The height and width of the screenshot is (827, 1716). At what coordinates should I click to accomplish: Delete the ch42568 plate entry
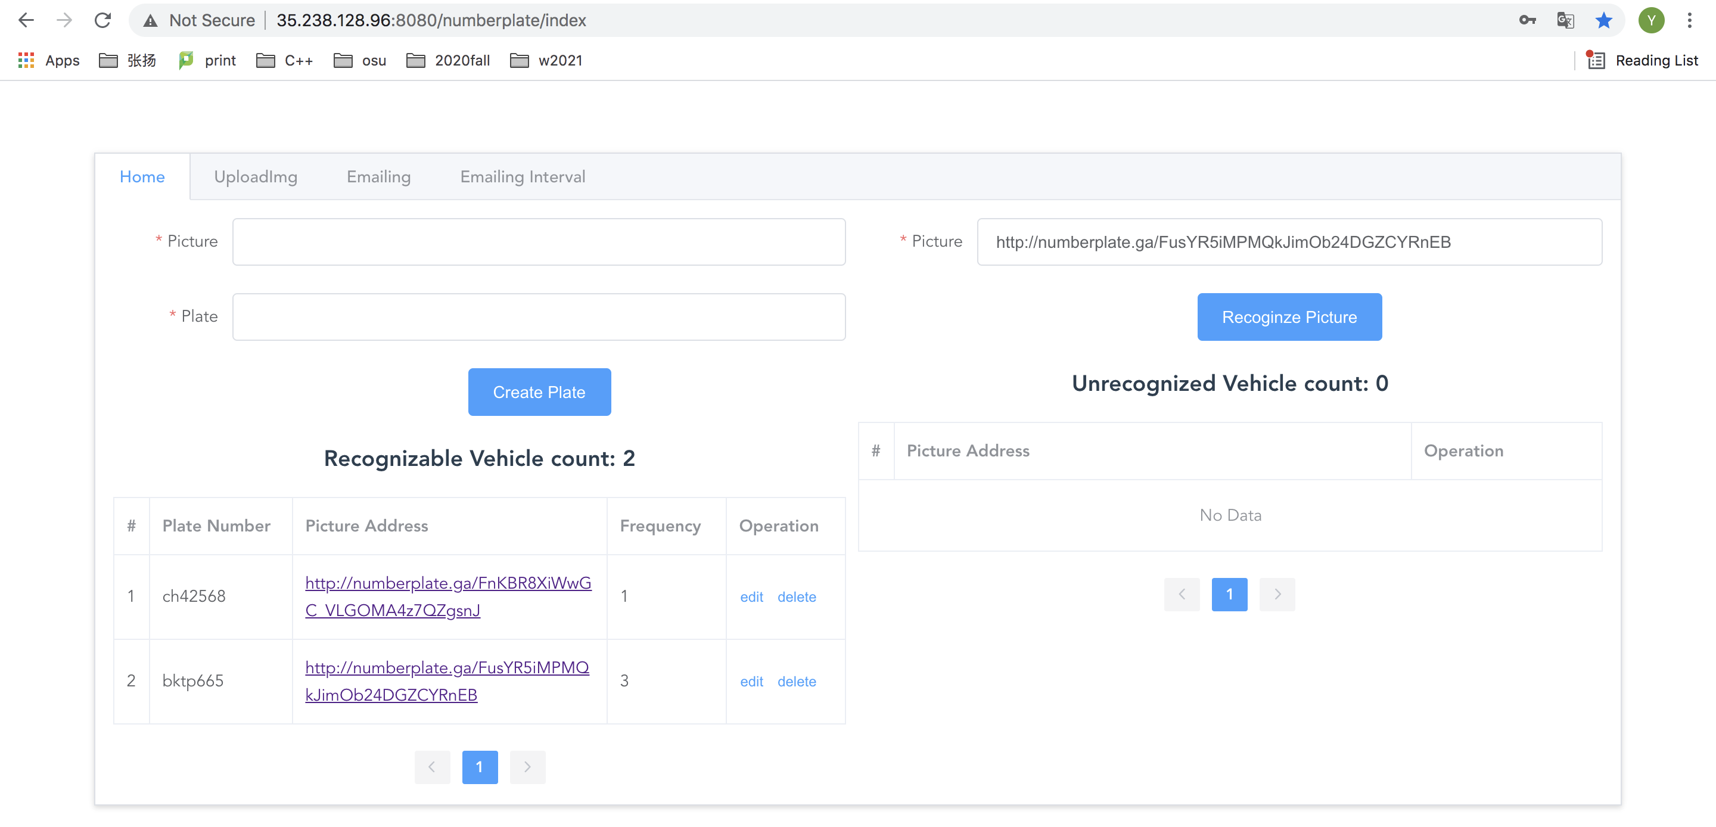796,597
